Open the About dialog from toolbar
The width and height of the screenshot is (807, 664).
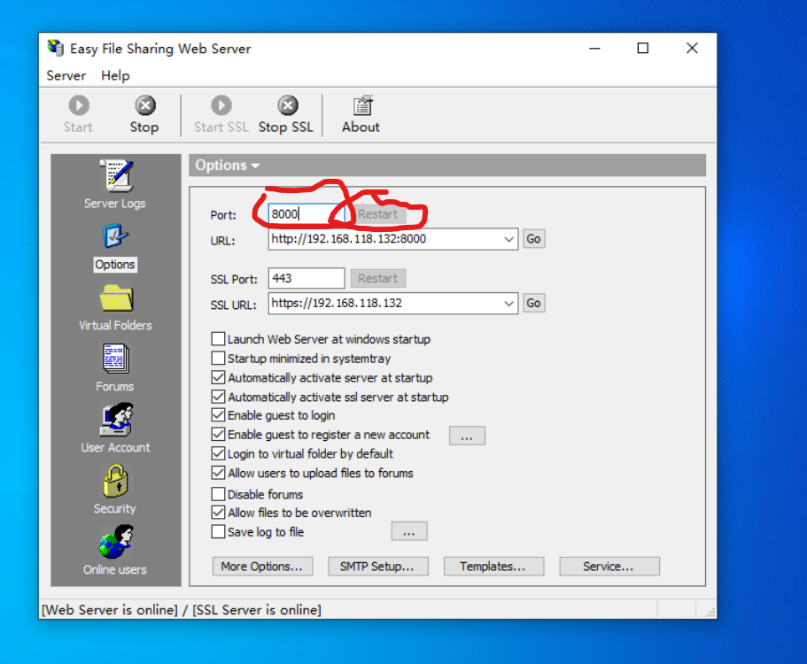[361, 114]
